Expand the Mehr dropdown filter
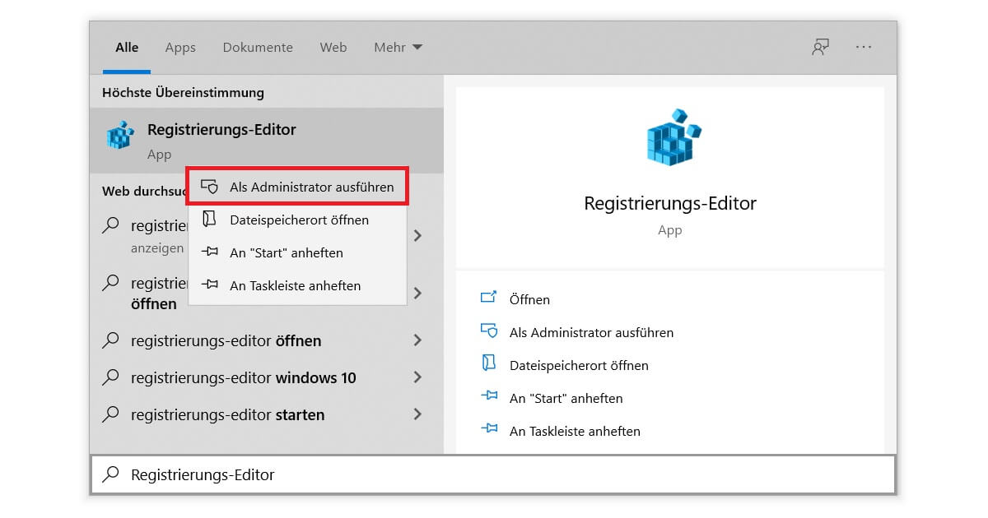This screenshot has height=518, width=988. pos(398,48)
